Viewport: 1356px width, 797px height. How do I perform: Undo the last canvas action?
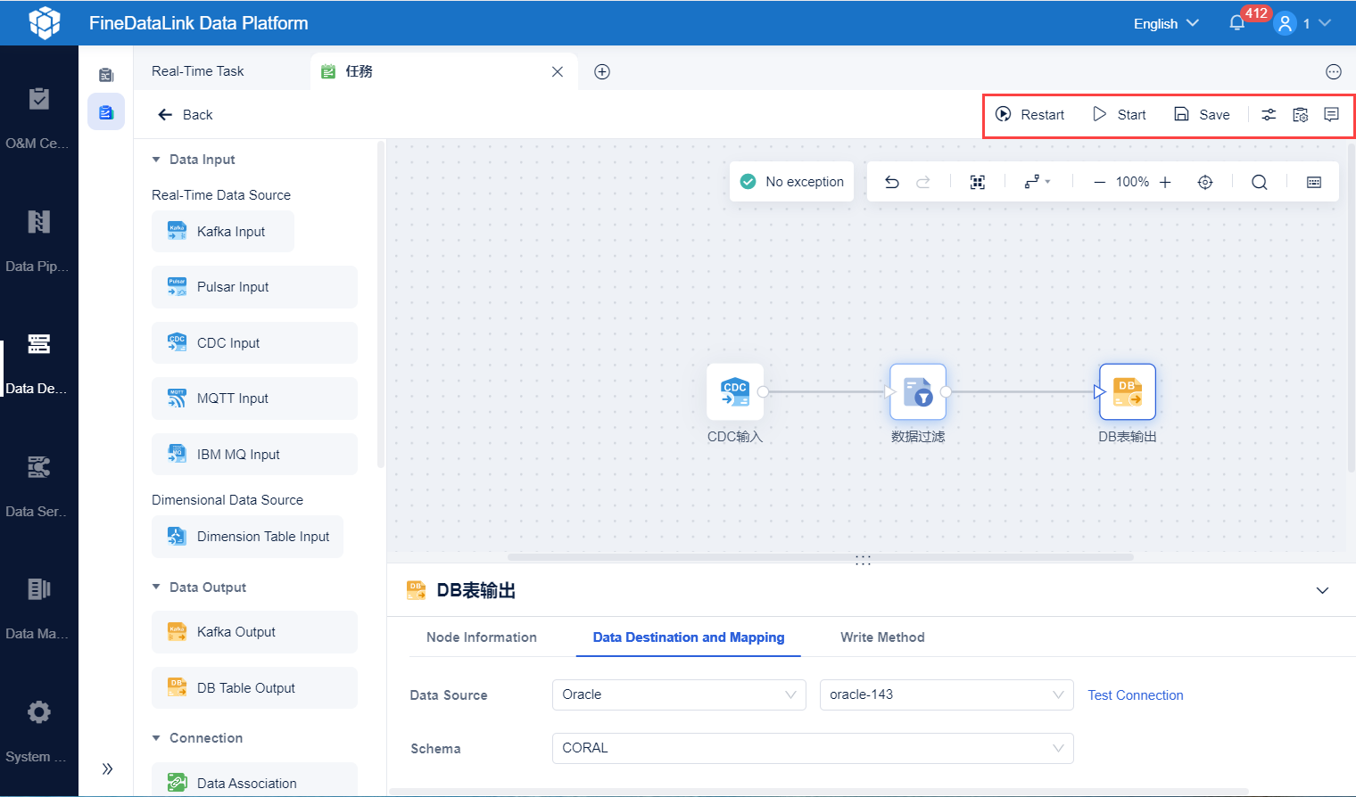click(x=891, y=182)
